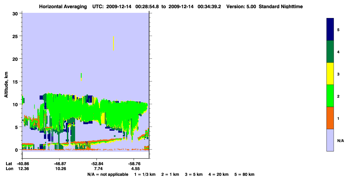Click the longitude value 7.74
355x182 pixels.
(98, 169)
